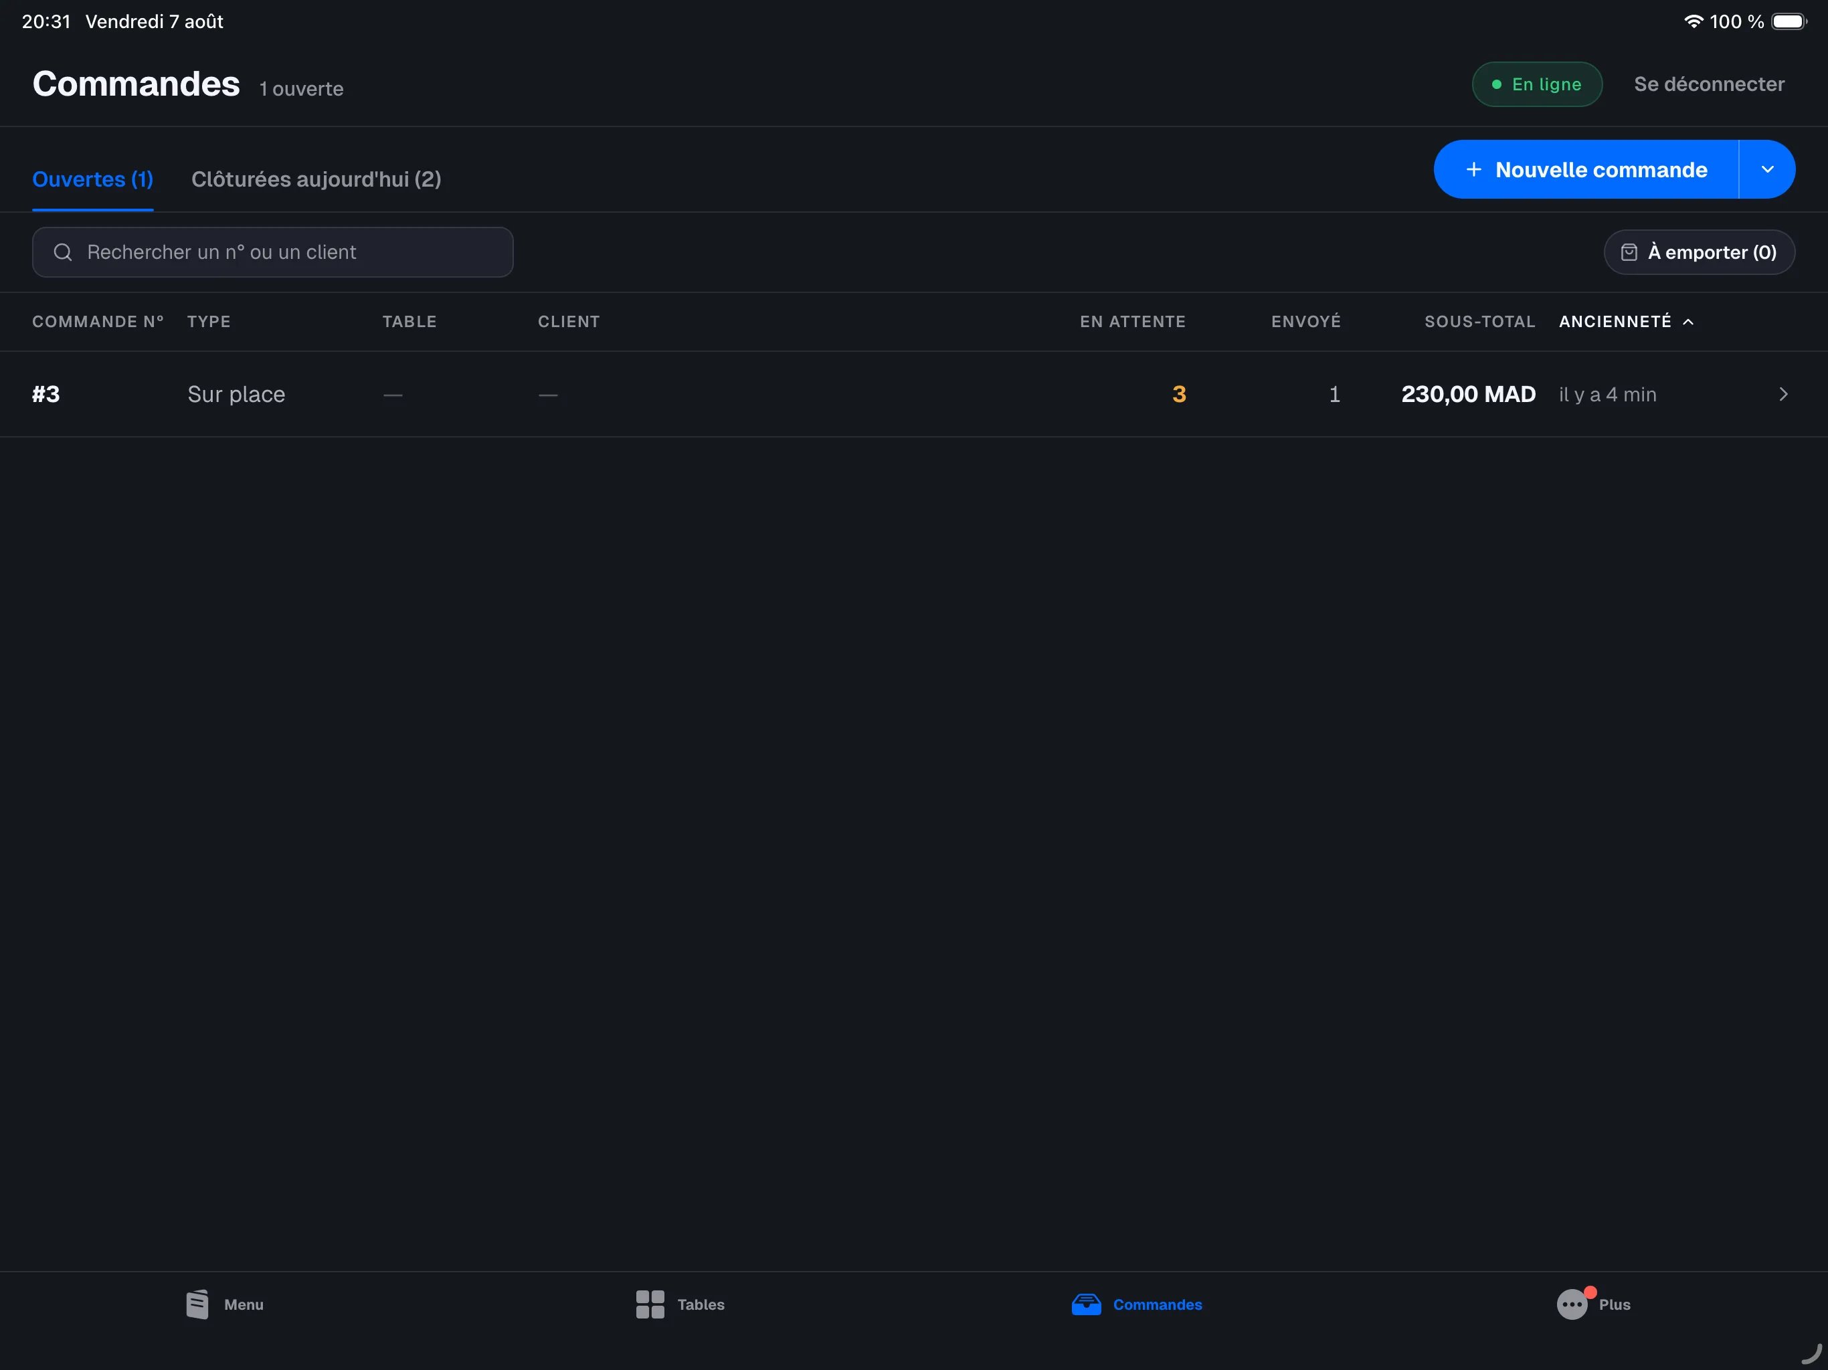Click subtotal 230,00 MAD
Viewport: 1828px width, 1370px height.
click(1468, 394)
